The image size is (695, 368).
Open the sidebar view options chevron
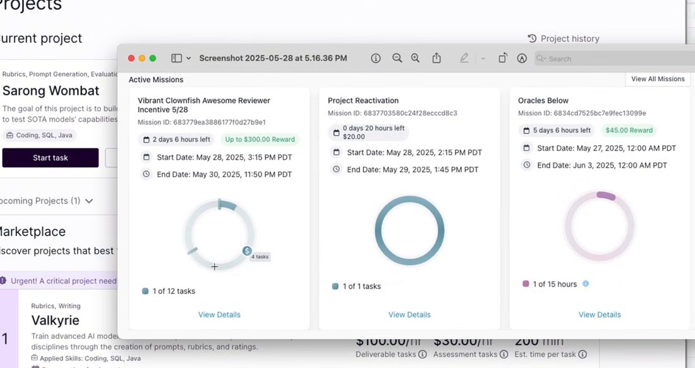tap(188, 58)
